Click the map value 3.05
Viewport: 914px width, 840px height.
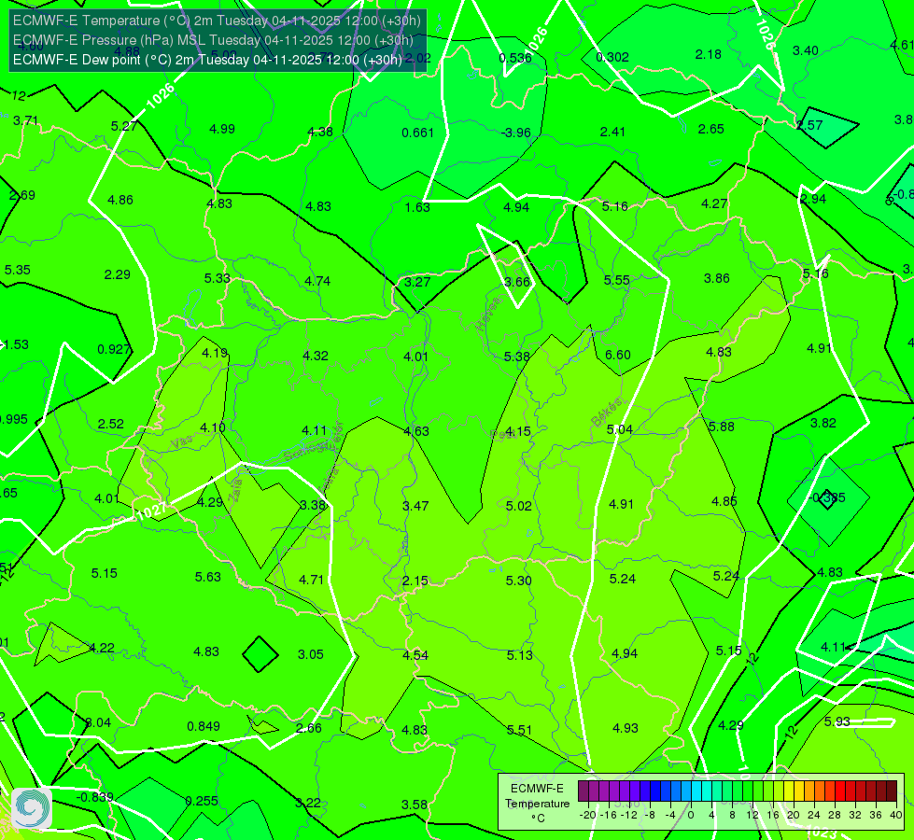(311, 654)
